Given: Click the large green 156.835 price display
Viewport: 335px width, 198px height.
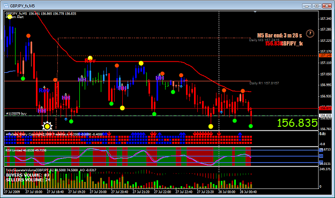Looking at the screenshot, I should [x=297, y=123].
